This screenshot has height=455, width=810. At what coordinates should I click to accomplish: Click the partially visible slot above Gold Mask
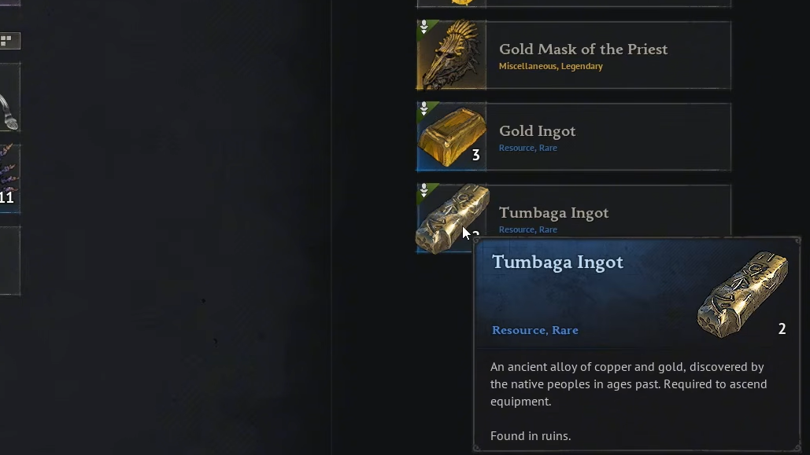pyautogui.click(x=573, y=4)
